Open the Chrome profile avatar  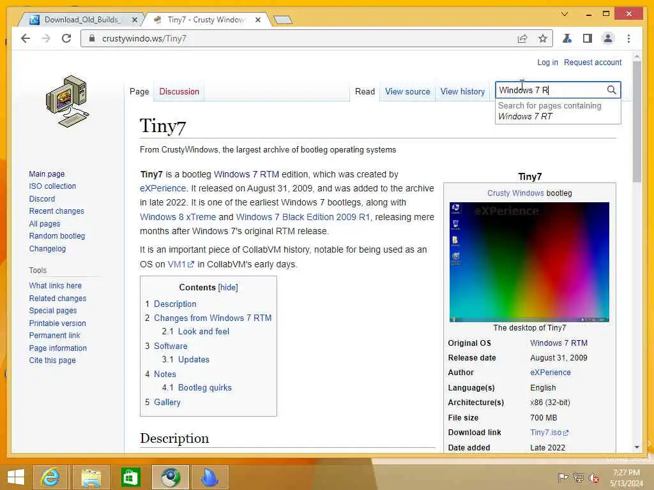pyautogui.click(x=608, y=38)
